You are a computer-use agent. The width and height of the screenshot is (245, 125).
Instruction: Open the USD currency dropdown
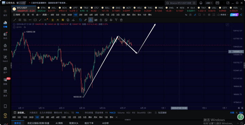(209, 3)
